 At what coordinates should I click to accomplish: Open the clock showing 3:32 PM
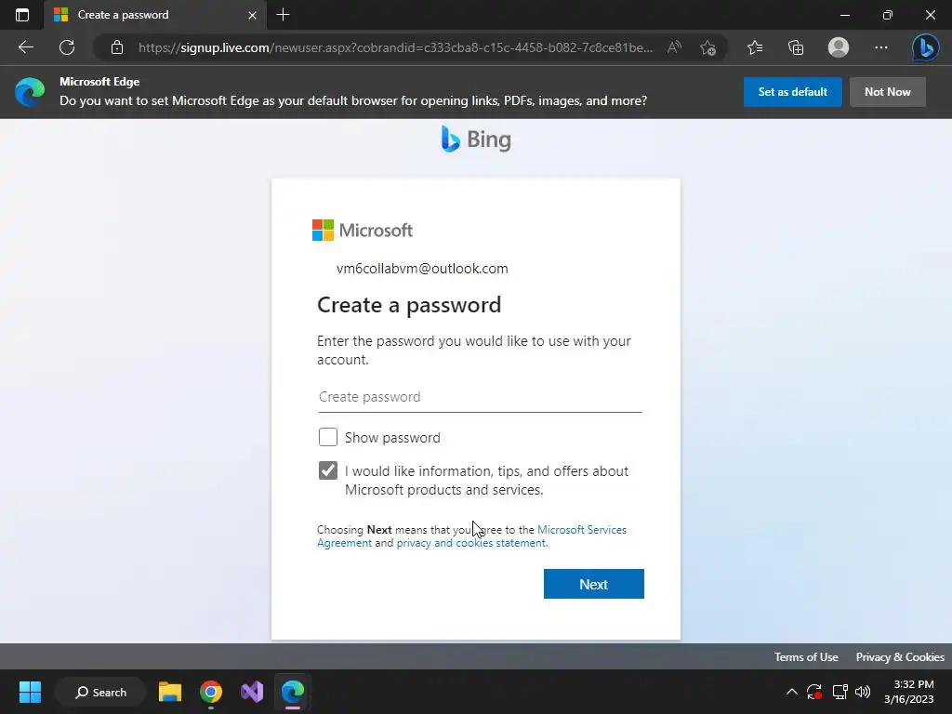(909, 692)
